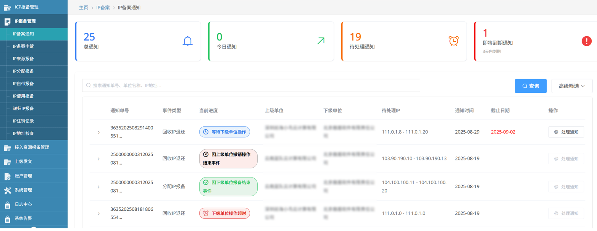Click the green arrow icon on today's notifications card
This screenshot has height=231, width=597.
pyautogui.click(x=321, y=41)
